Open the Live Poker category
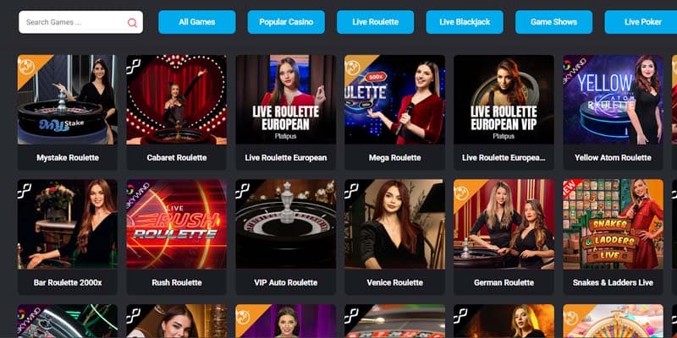The image size is (677, 338). pos(642,22)
